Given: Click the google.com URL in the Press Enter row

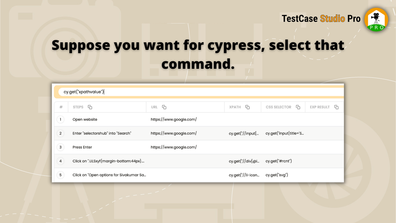Looking at the screenshot, I should [174, 147].
